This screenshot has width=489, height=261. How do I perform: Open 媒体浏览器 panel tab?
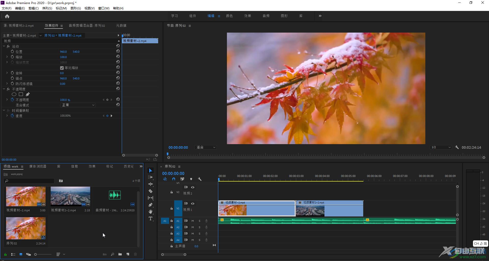click(x=38, y=166)
